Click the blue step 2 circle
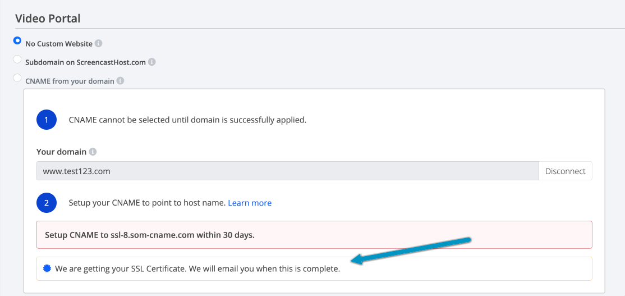The image size is (625, 296). point(46,203)
